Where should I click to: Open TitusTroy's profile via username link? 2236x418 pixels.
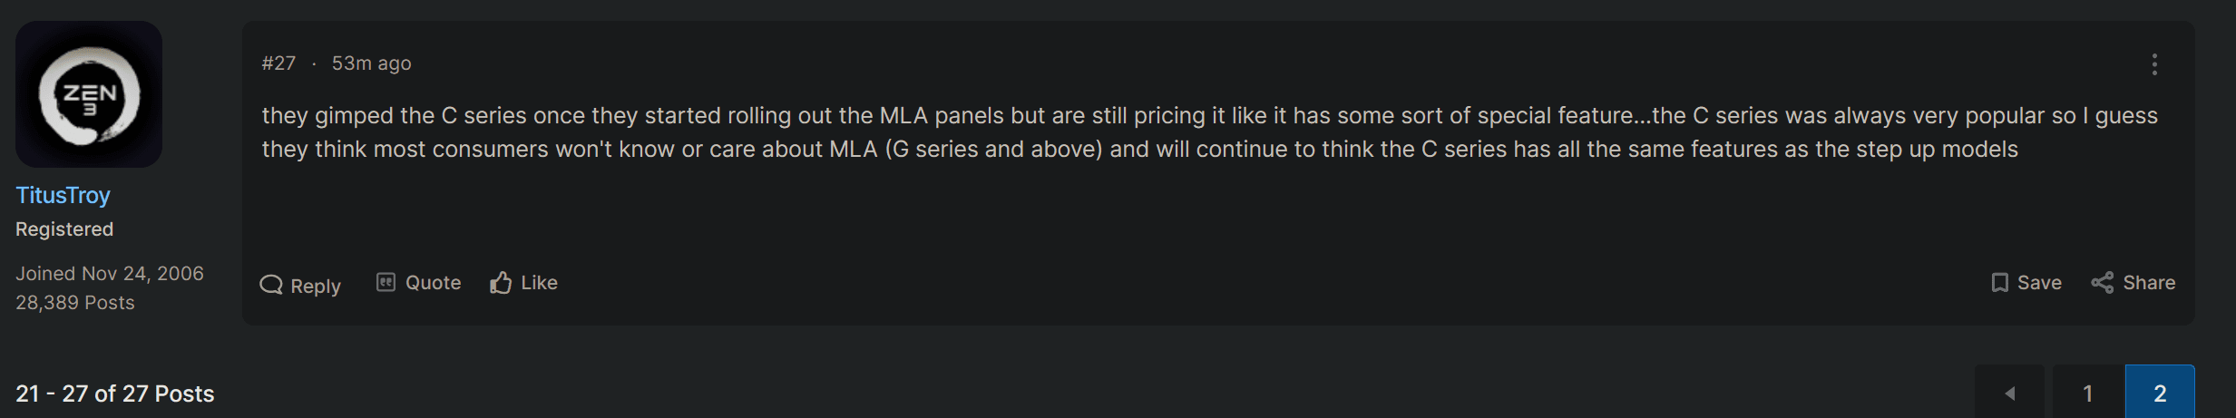[x=63, y=195]
